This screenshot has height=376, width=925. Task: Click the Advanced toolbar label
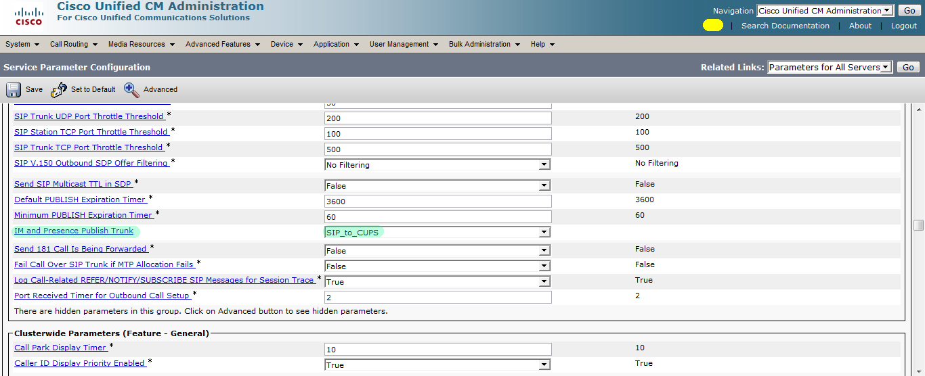(160, 89)
